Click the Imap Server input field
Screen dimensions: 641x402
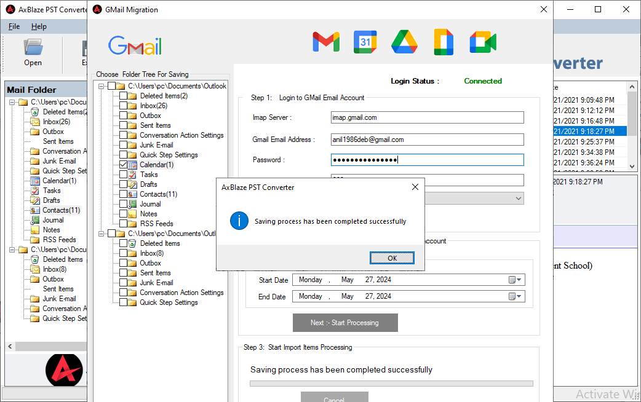[427, 117]
